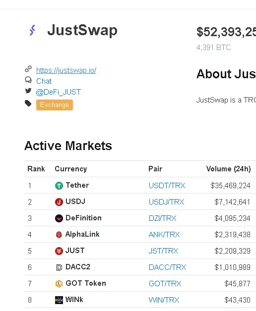The height and width of the screenshot is (311, 256).
Task: Open the Chat link
Action: [44, 81]
